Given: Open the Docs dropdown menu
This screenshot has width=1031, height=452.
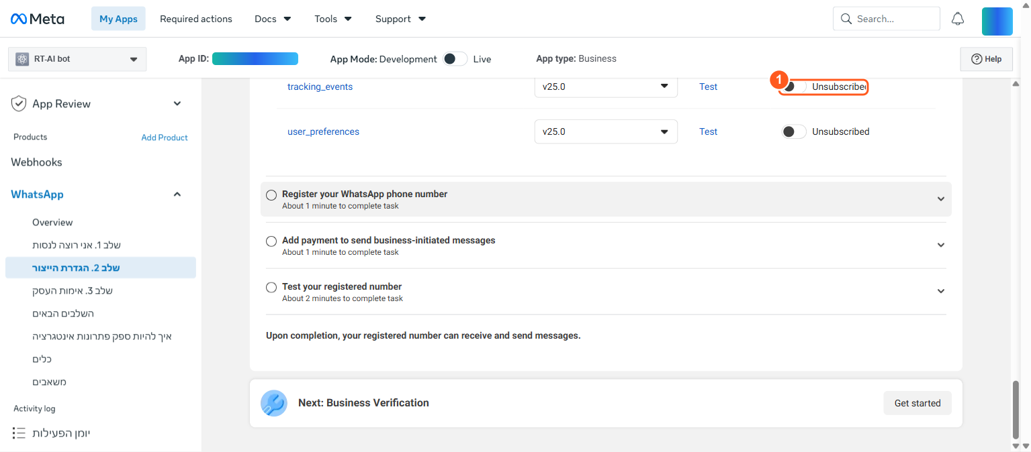Looking at the screenshot, I should pos(273,19).
